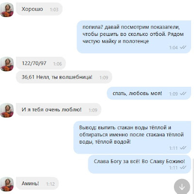This screenshot has height=194, width=194.
Task: Select the 'спать, любовь моя!' bubble
Action: click(149, 93)
